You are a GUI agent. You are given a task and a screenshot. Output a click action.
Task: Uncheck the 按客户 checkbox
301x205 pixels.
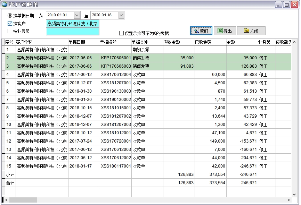click(10, 24)
